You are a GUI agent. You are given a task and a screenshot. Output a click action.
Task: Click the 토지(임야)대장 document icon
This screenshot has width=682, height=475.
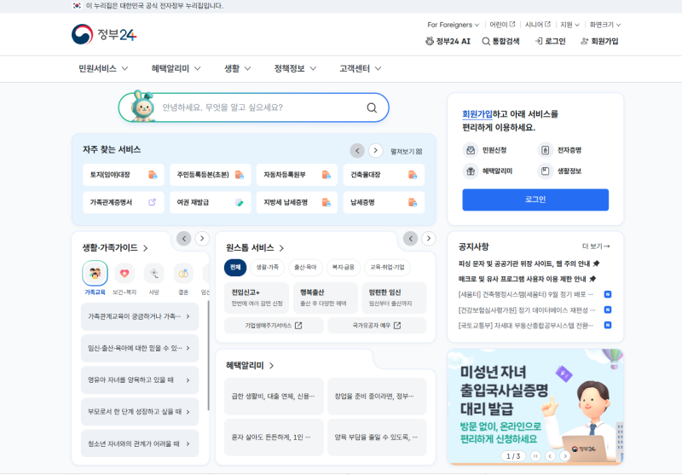click(153, 175)
